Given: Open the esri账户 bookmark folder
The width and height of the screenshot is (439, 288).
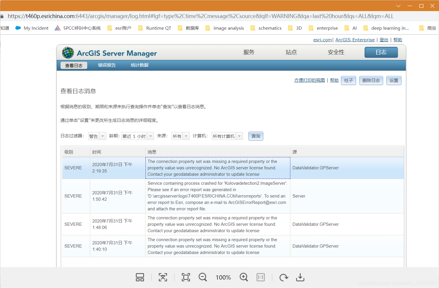Looking at the screenshot, I should coord(119,28).
